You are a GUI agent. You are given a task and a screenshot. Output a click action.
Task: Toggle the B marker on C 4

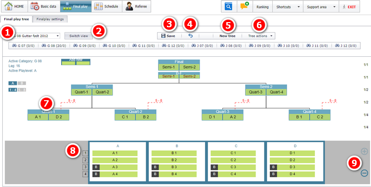(214, 175)
